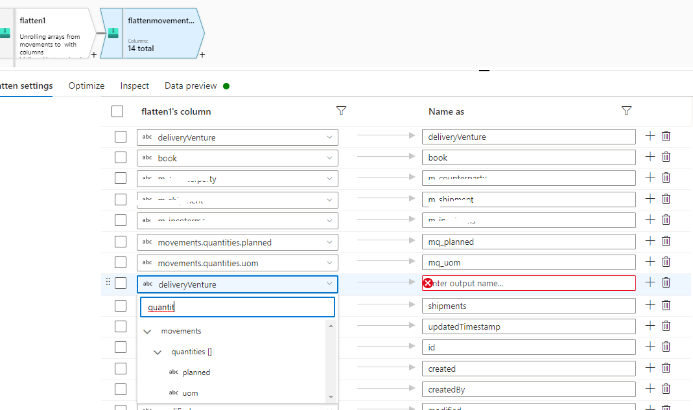Add a row after the created mapping

(650, 368)
